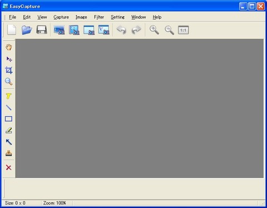The width and height of the screenshot is (267, 208).
Task: Click the Zoom: 100% status text
Action: pyautogui.click(x=55, y=203)
